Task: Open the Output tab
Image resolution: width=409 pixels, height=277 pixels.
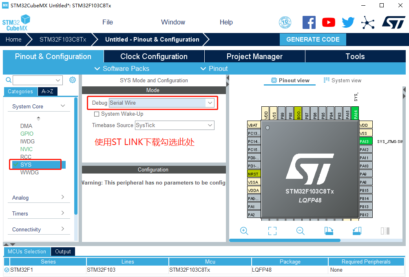Action: point(63,251)
